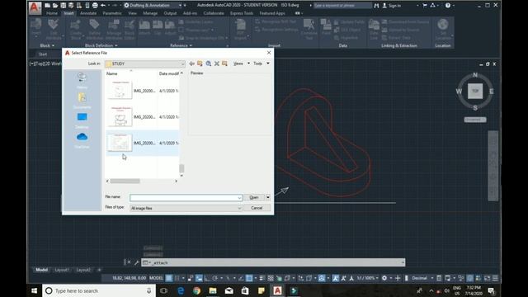The image size is (528, 297).
Task: Toggle lineweight display in status bar
Action: click(262, 278)
